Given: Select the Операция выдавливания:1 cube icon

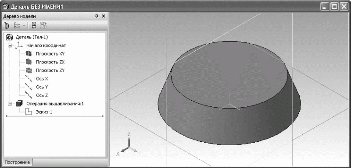Looking at the screenshot, I should click(19, 104).
